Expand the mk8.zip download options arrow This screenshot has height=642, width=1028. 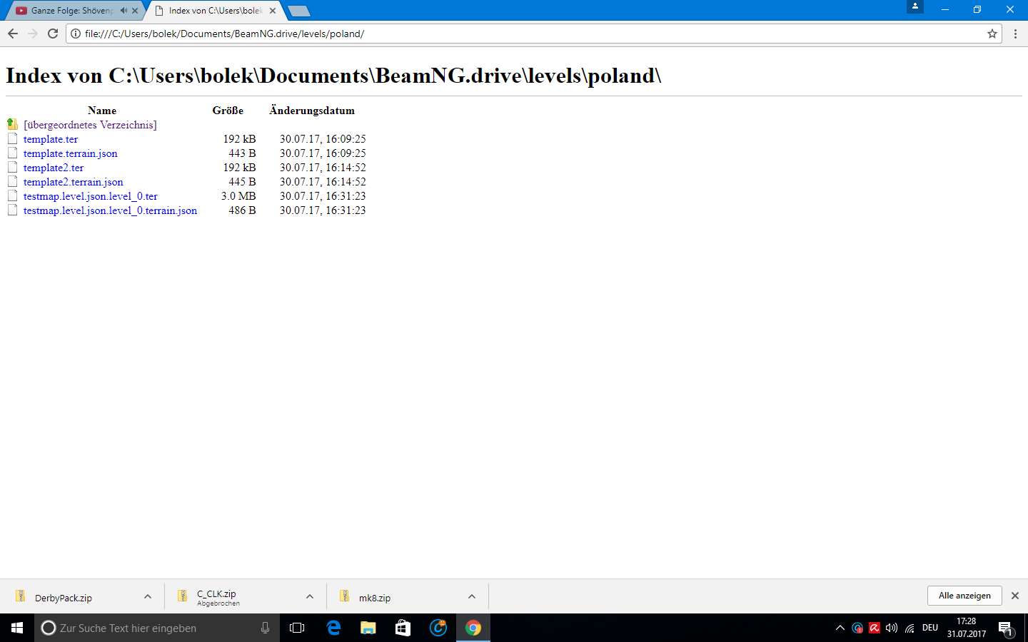[x=472, y=596]
